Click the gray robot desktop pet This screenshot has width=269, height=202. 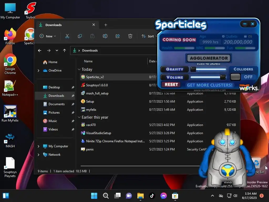point(227,158)
